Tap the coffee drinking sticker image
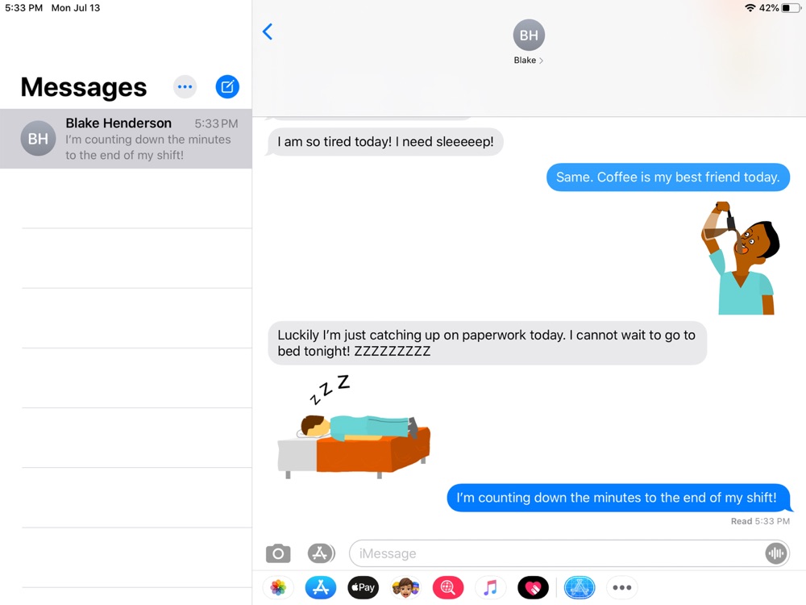Viewport: 806px width, 605px height. pyautogui.click(x=740, y=258)
